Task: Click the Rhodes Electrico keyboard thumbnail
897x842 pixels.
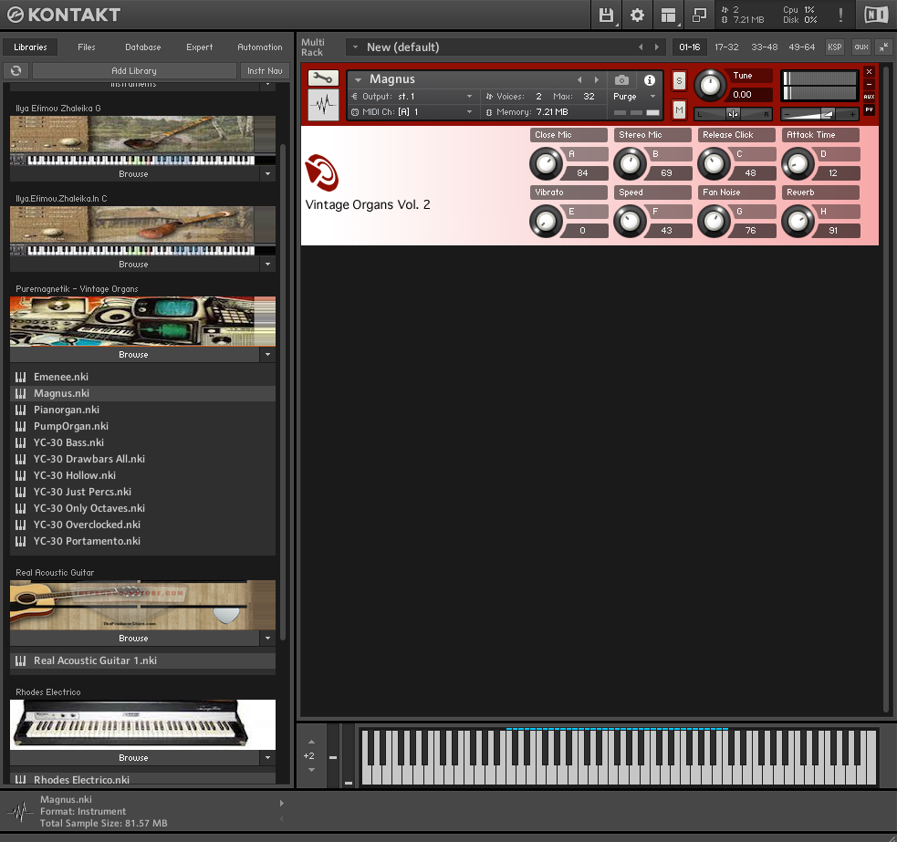Action: (142, 724)
